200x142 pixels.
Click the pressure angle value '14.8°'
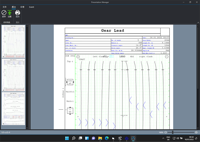[x=139, y=45]
